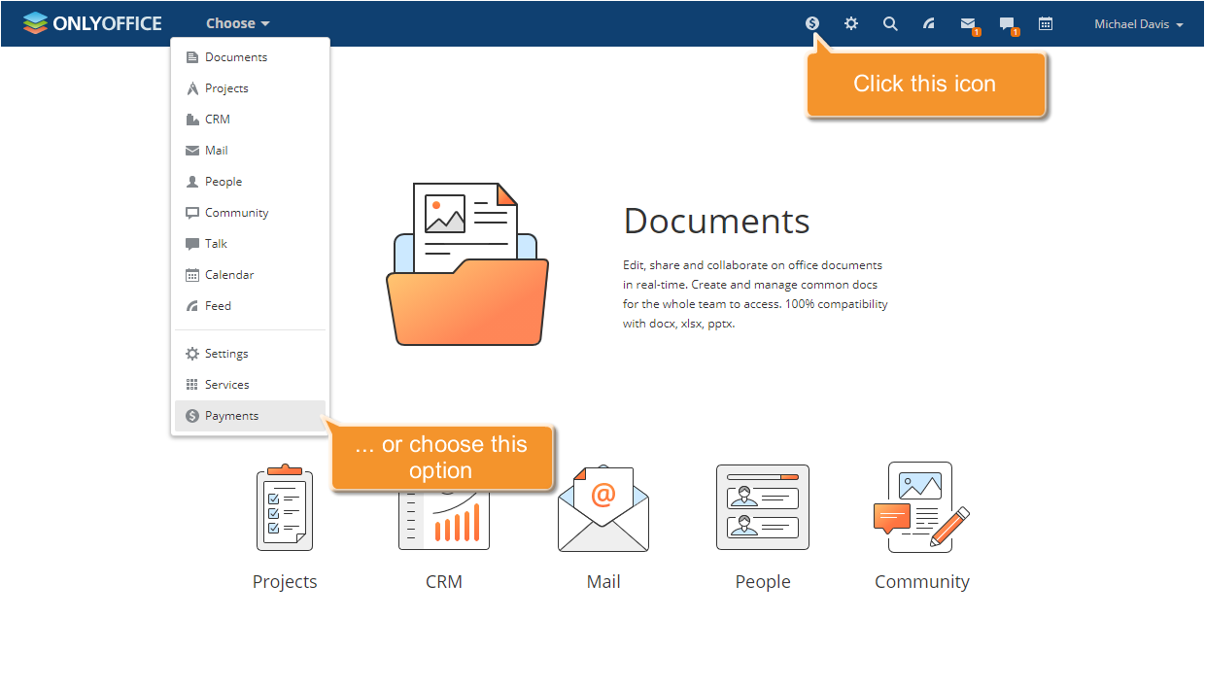The image size is (1205, 688).
Task: Open the Community module tile
Action: [921, 527]
